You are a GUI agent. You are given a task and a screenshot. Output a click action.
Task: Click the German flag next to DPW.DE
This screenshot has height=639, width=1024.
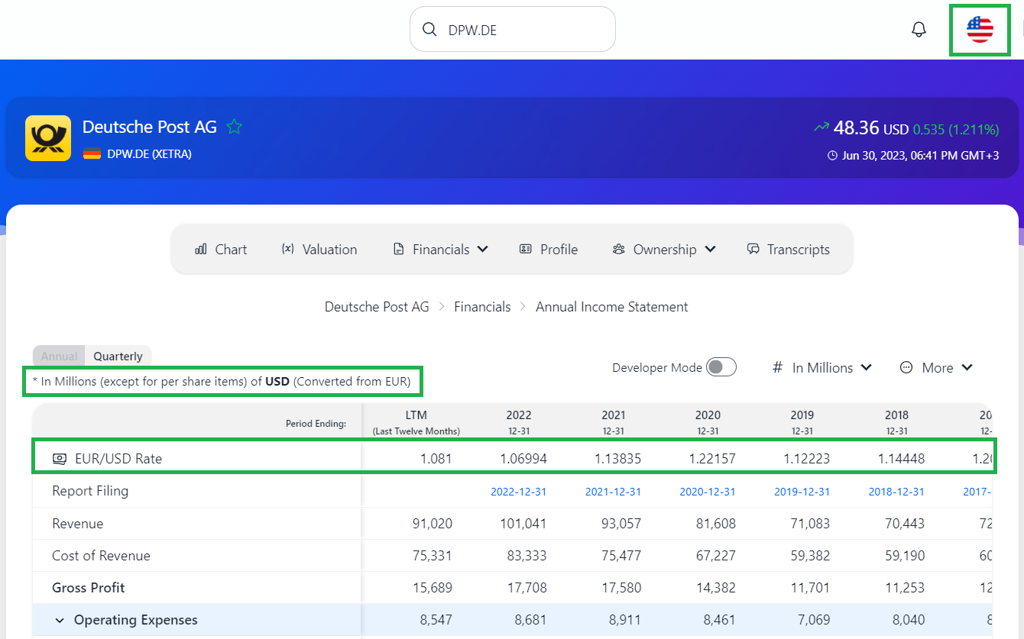click(x=92, y=153)
